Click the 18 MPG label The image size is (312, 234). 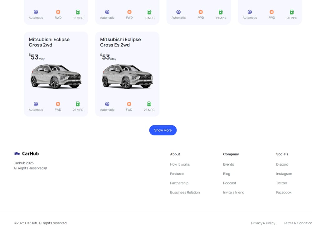point(78,18)
